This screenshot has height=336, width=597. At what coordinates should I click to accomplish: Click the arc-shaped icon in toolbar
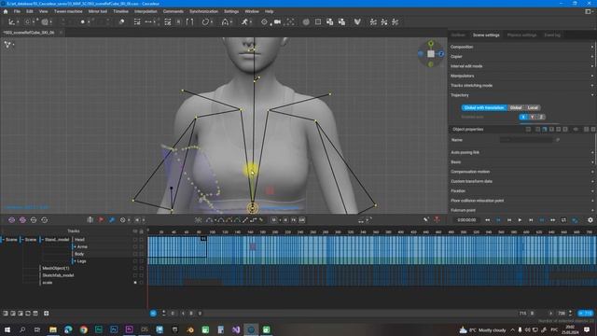click(225, 22)
